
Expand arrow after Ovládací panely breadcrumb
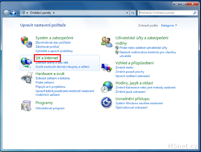pos(54,13)
